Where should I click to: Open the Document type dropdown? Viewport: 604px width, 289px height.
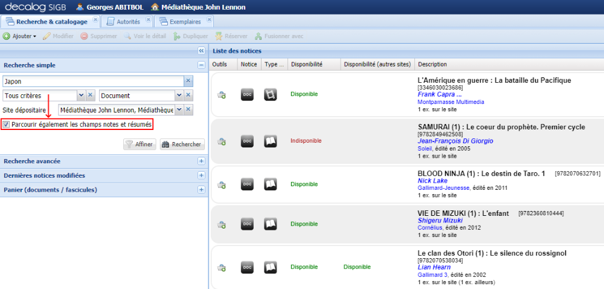(179, 96)
